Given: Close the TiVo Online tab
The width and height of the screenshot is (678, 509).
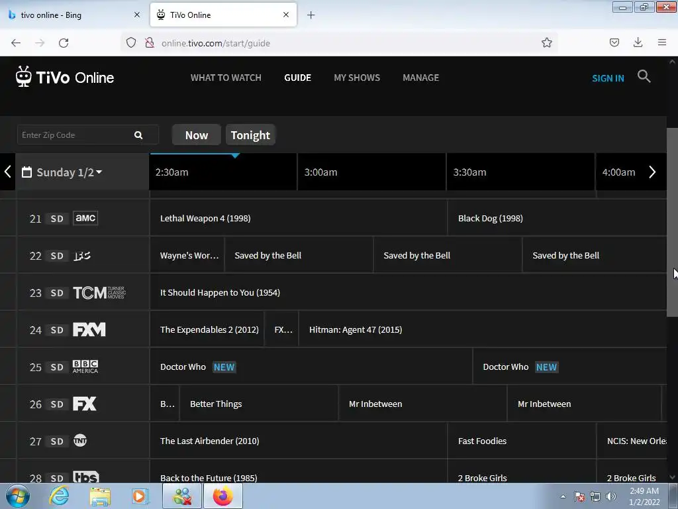Looking at the screenshot, I should pos(286,15).
